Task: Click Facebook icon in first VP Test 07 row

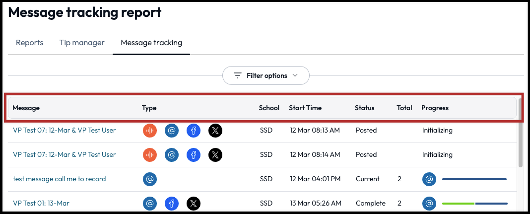Action: pyautogui.click(x=194, y=131)
